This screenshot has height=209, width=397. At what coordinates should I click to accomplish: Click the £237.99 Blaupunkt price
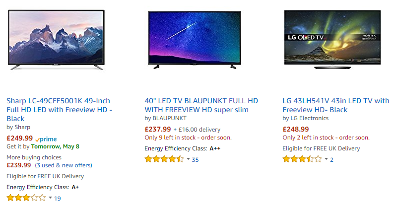158,129
